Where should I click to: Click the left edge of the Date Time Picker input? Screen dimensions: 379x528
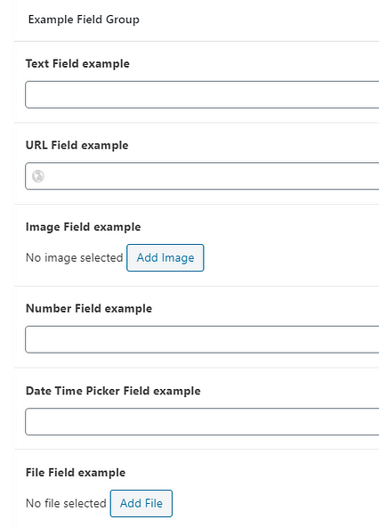(28, 421)
